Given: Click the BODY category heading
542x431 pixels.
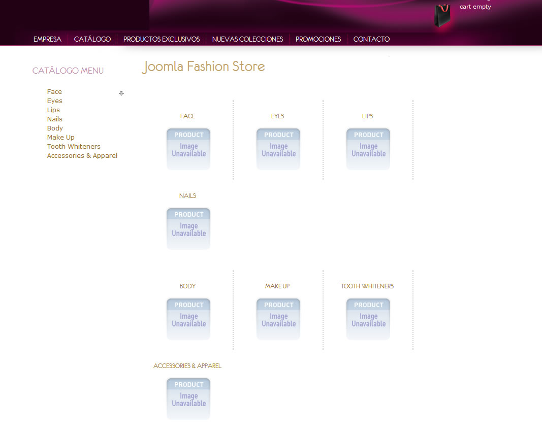Looking at the screenshot, I should [x=188, y=286].
